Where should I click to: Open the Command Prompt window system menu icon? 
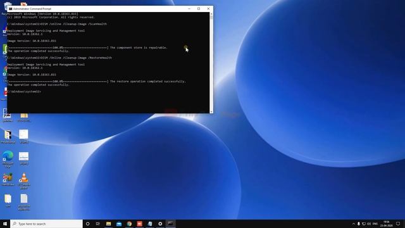10,9
